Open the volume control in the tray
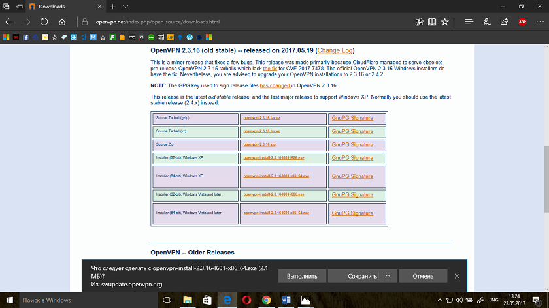 point(459,300)
